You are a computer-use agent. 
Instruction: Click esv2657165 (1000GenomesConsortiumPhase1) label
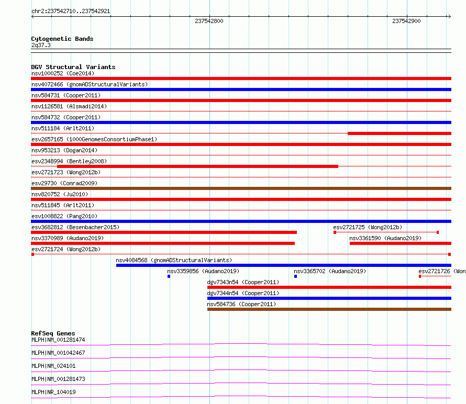94,139
